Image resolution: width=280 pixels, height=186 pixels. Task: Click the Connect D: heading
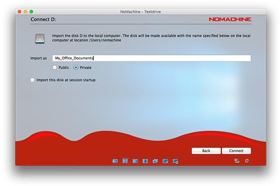point(43,19)
